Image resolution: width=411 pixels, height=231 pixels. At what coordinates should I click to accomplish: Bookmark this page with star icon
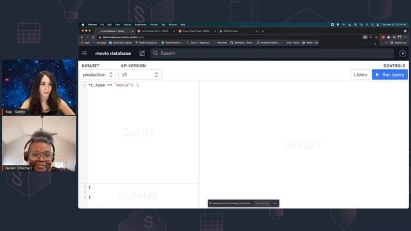[x=376, y=37]
